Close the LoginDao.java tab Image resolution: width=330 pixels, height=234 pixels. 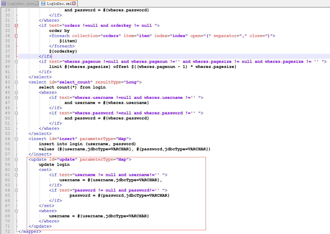point(36,3)
